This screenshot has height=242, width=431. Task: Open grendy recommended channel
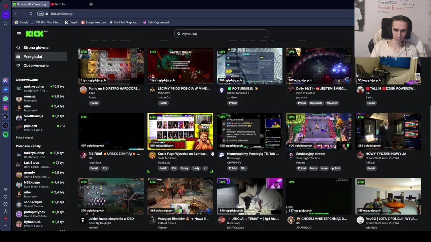point(40,174)
